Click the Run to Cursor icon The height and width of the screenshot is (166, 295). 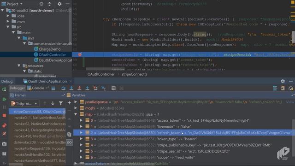[x=103, y=88]
